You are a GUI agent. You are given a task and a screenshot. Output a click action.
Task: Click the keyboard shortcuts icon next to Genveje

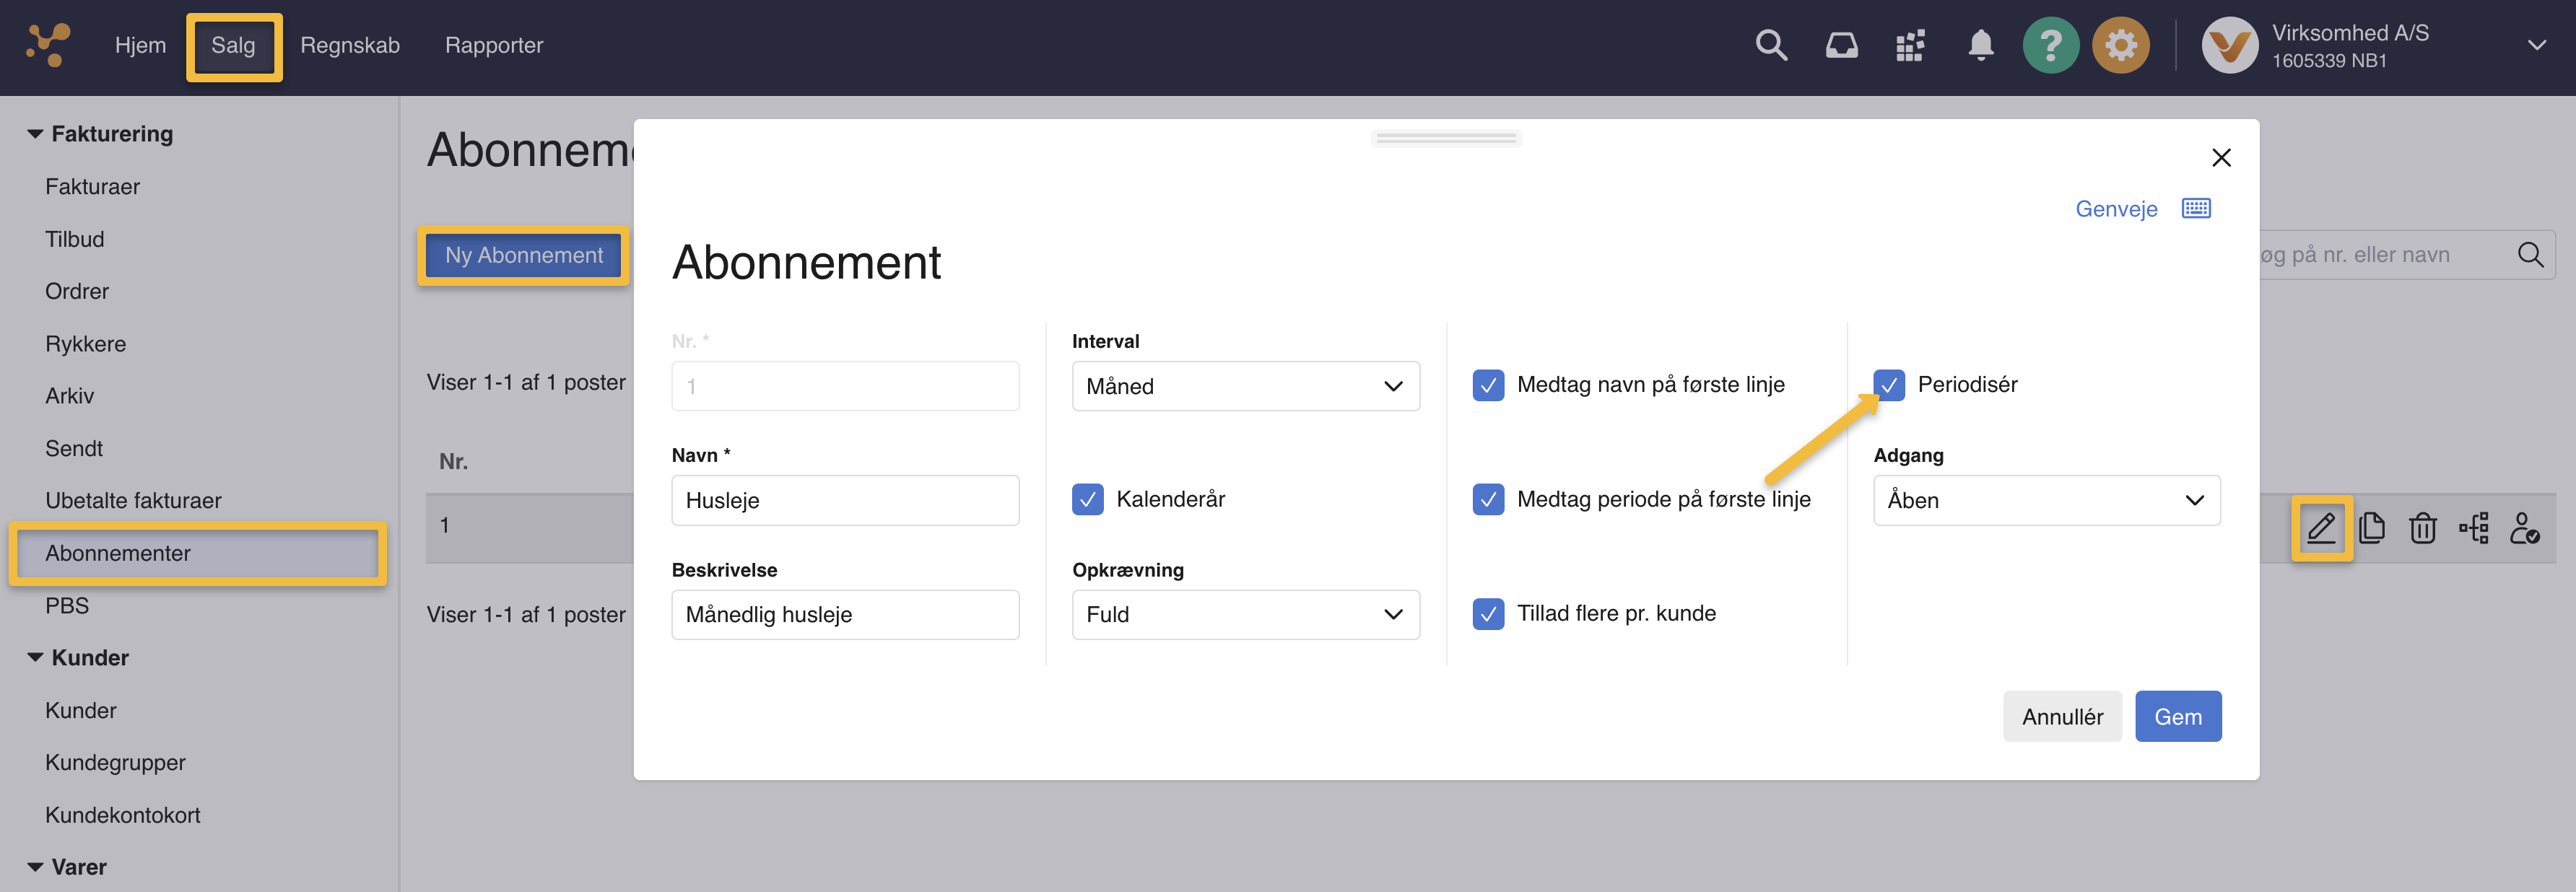click(2196, 209)
